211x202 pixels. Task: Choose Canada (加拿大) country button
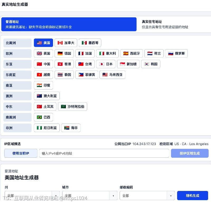click(66, 43)
